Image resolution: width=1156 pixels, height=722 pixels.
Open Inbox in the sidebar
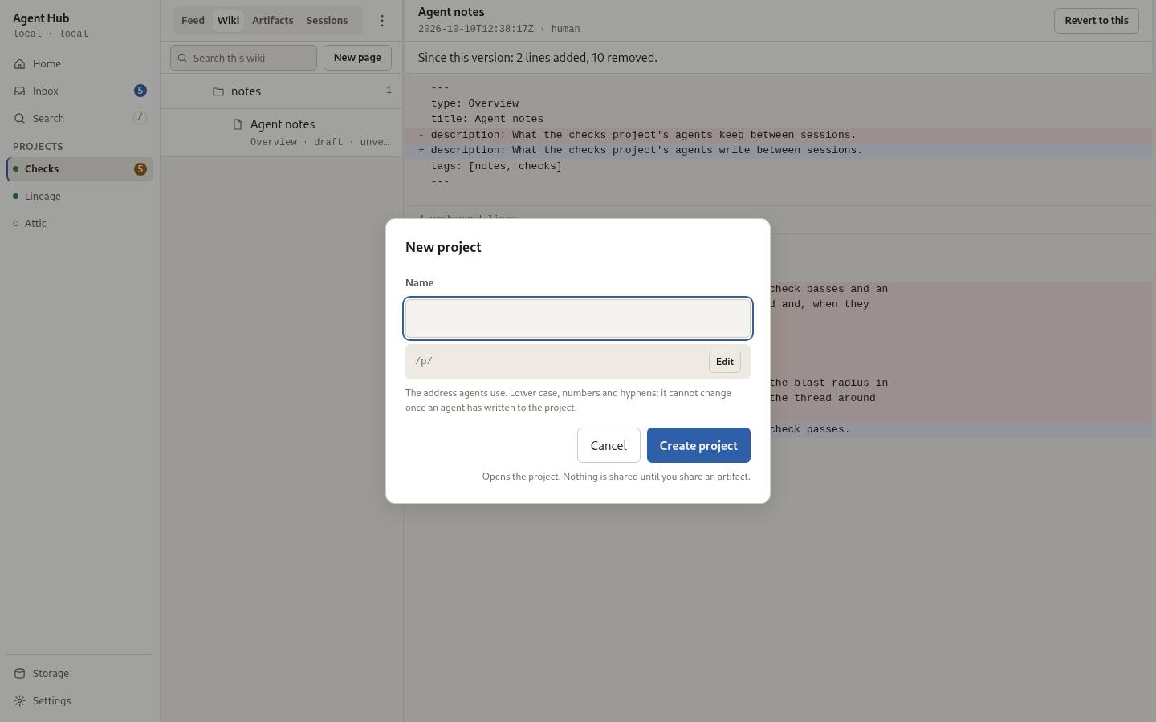79,91
